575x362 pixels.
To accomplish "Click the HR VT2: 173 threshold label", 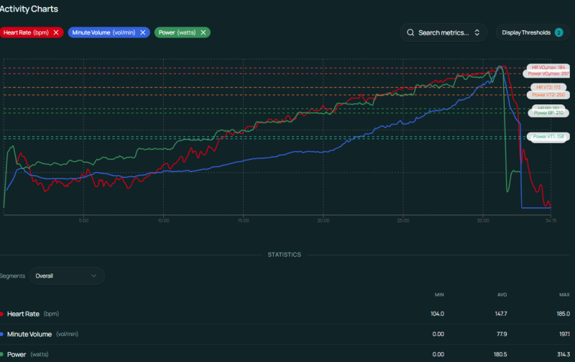I will coord(548,87).
